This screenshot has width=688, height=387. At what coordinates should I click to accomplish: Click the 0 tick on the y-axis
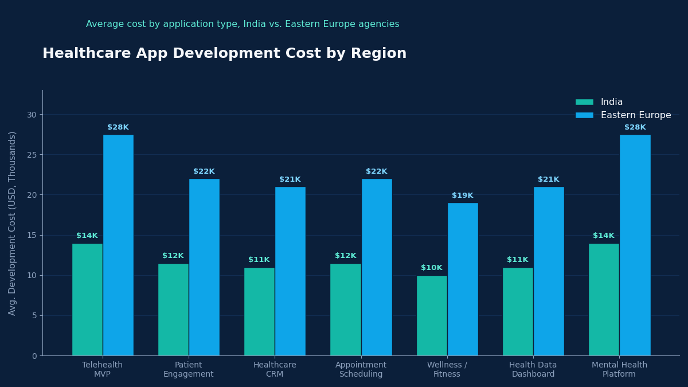pos(34,356)
